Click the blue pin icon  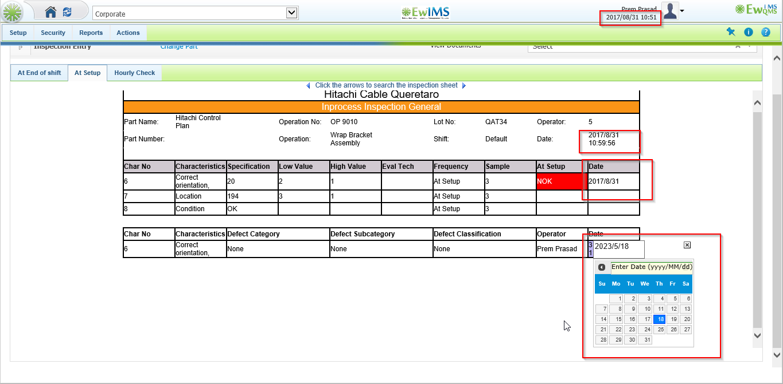[731, 32]
